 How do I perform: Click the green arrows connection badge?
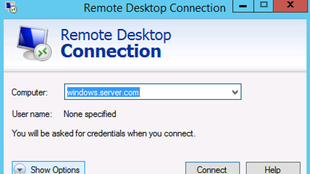point(43,53)
